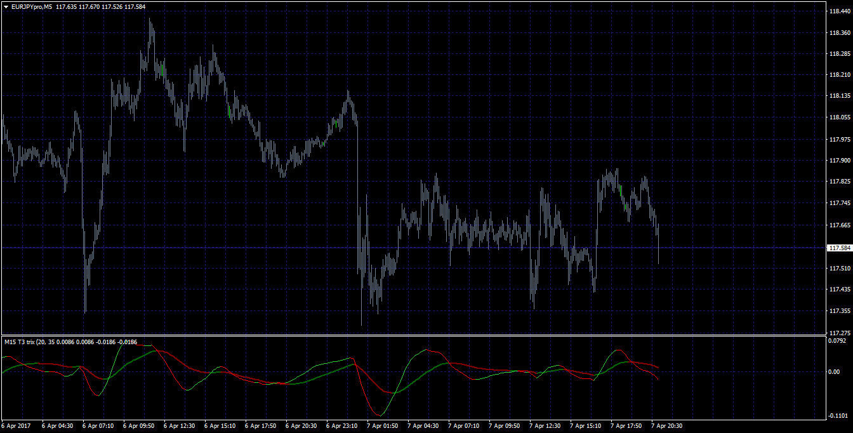Click the EURJPYpro,M5 symbol label
This screenshot has width=853, height=433.
tap(32, 6)
